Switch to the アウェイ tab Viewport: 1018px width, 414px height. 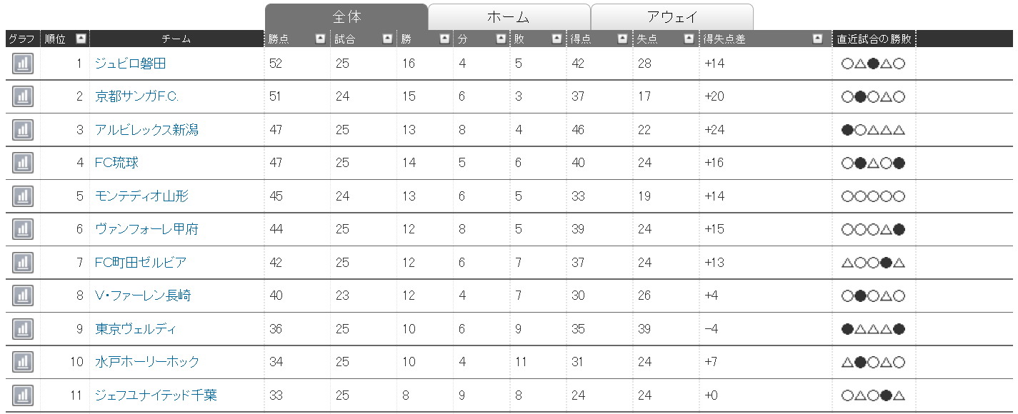[x=672, y=17]
